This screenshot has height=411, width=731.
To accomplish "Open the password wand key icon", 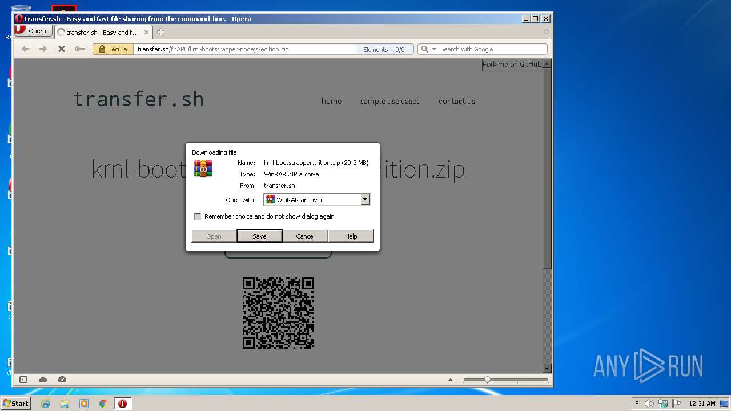I will (80, 49).
